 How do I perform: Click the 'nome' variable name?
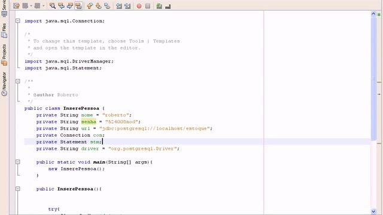click(87, 115)
